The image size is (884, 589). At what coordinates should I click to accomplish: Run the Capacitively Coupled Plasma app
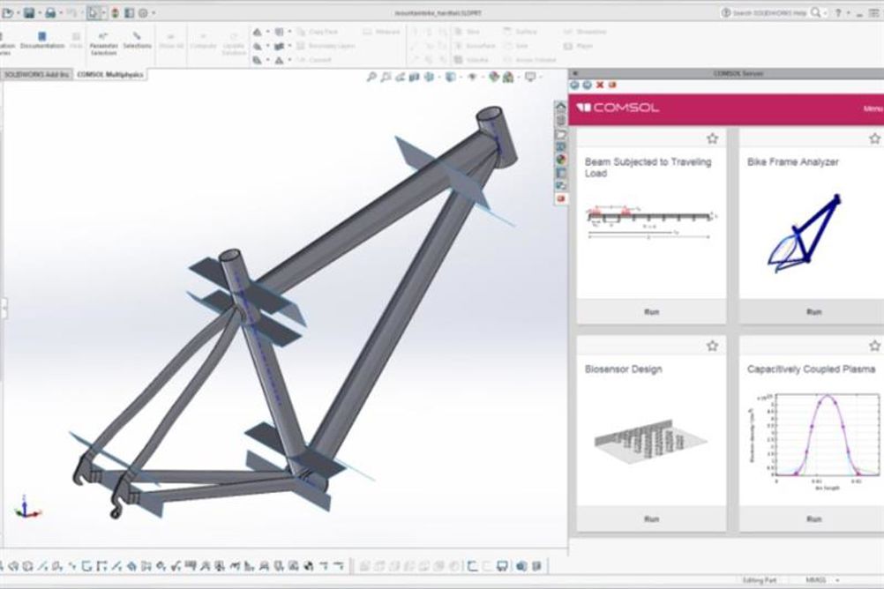point(813,518)
